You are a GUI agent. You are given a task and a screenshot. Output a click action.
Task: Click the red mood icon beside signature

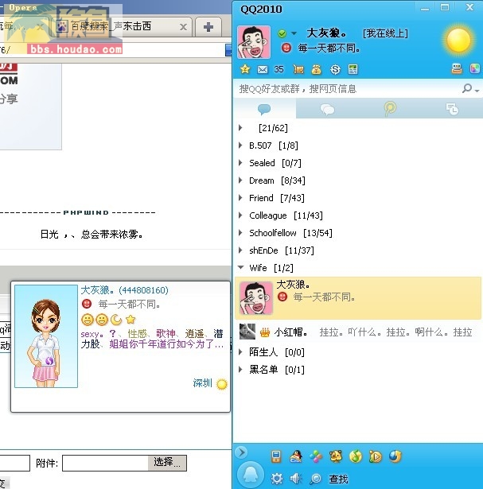coord(286,48)
